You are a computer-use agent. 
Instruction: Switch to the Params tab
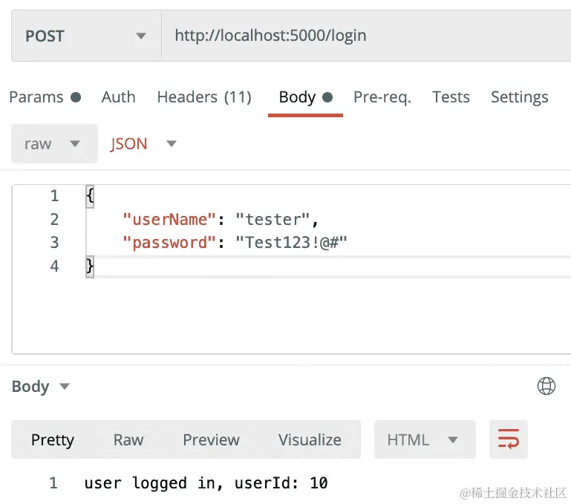(45, 97)
